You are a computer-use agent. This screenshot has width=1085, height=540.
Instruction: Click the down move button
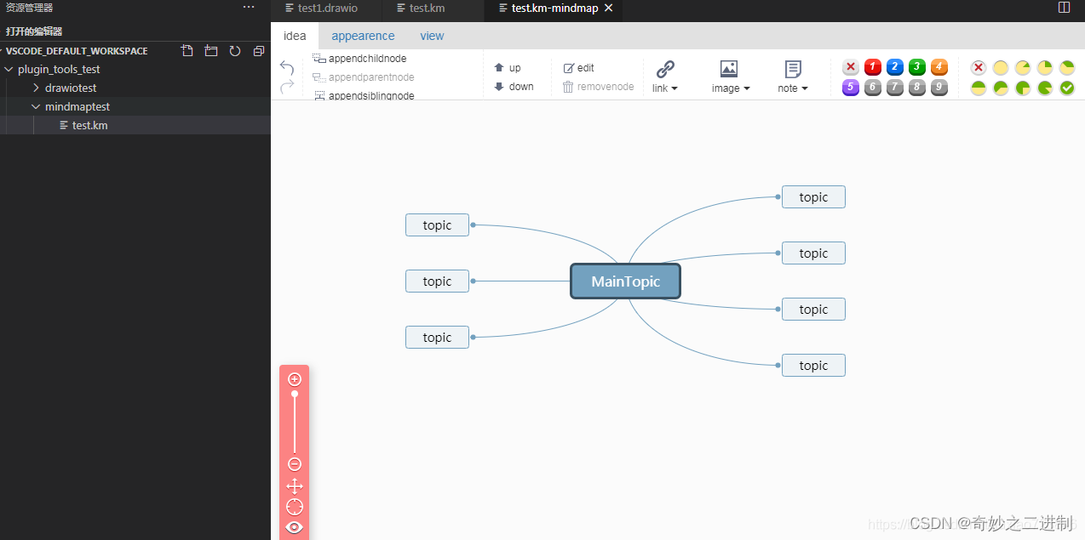[516, 86]
